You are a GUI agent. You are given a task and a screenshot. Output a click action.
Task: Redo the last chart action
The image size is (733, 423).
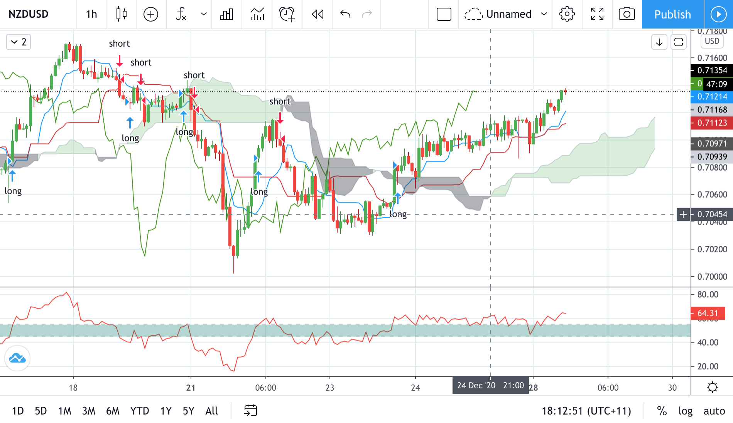pyautogui.click(x=367, y=14)
